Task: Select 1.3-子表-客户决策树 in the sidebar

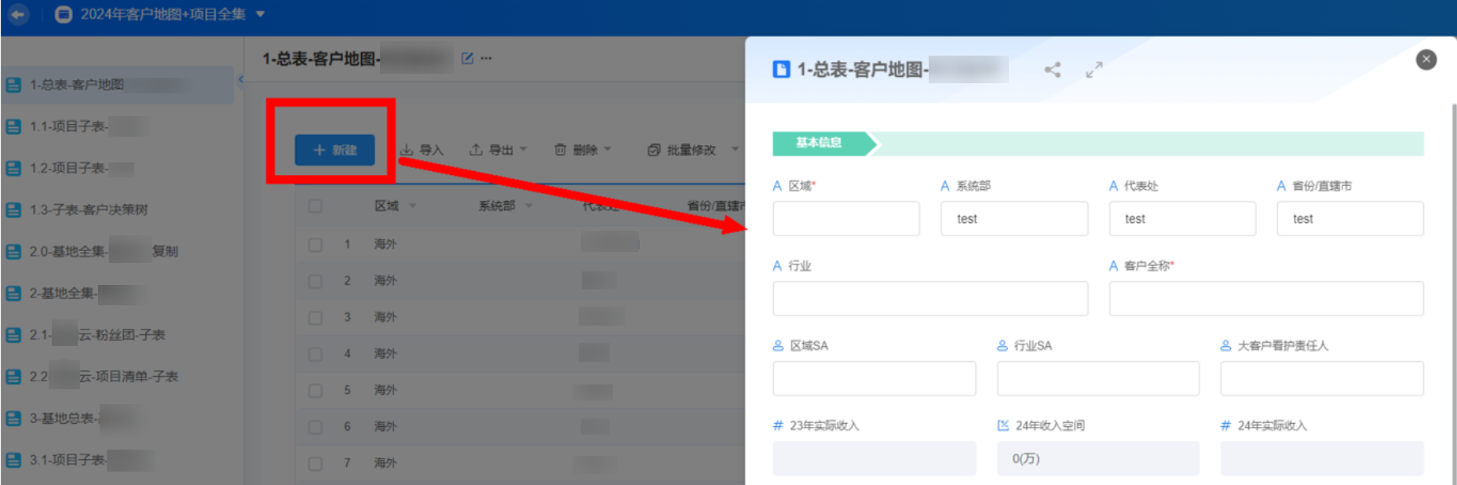Action: (118, 210)
